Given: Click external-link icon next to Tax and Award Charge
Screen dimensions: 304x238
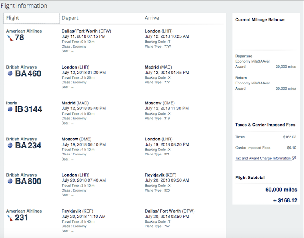Looking at the screenshot, I should (x=294, y=158).
